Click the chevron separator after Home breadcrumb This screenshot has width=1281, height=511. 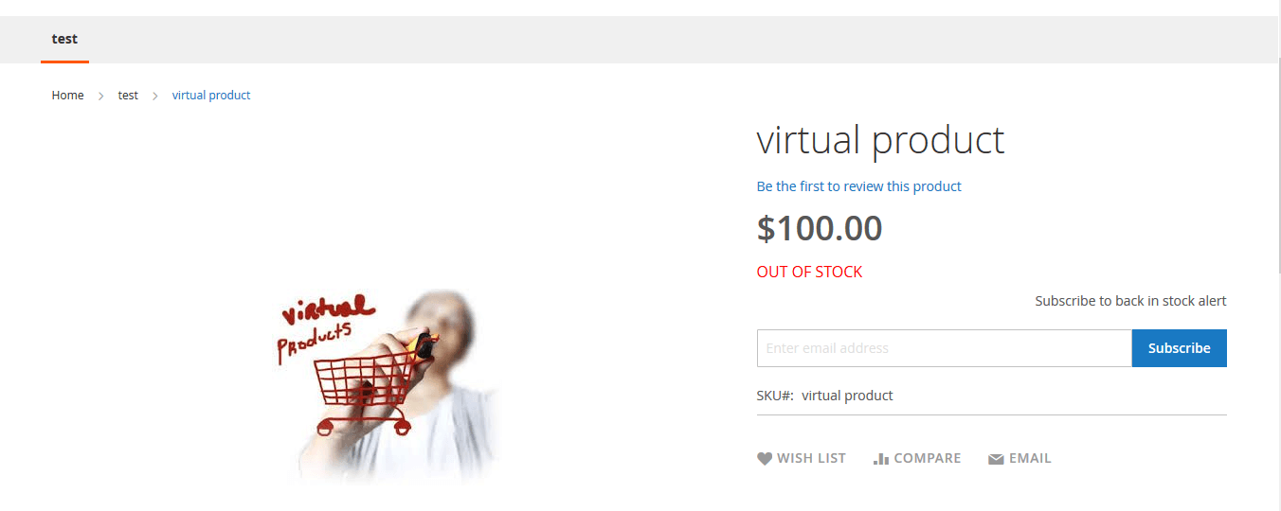coord(100,96)
